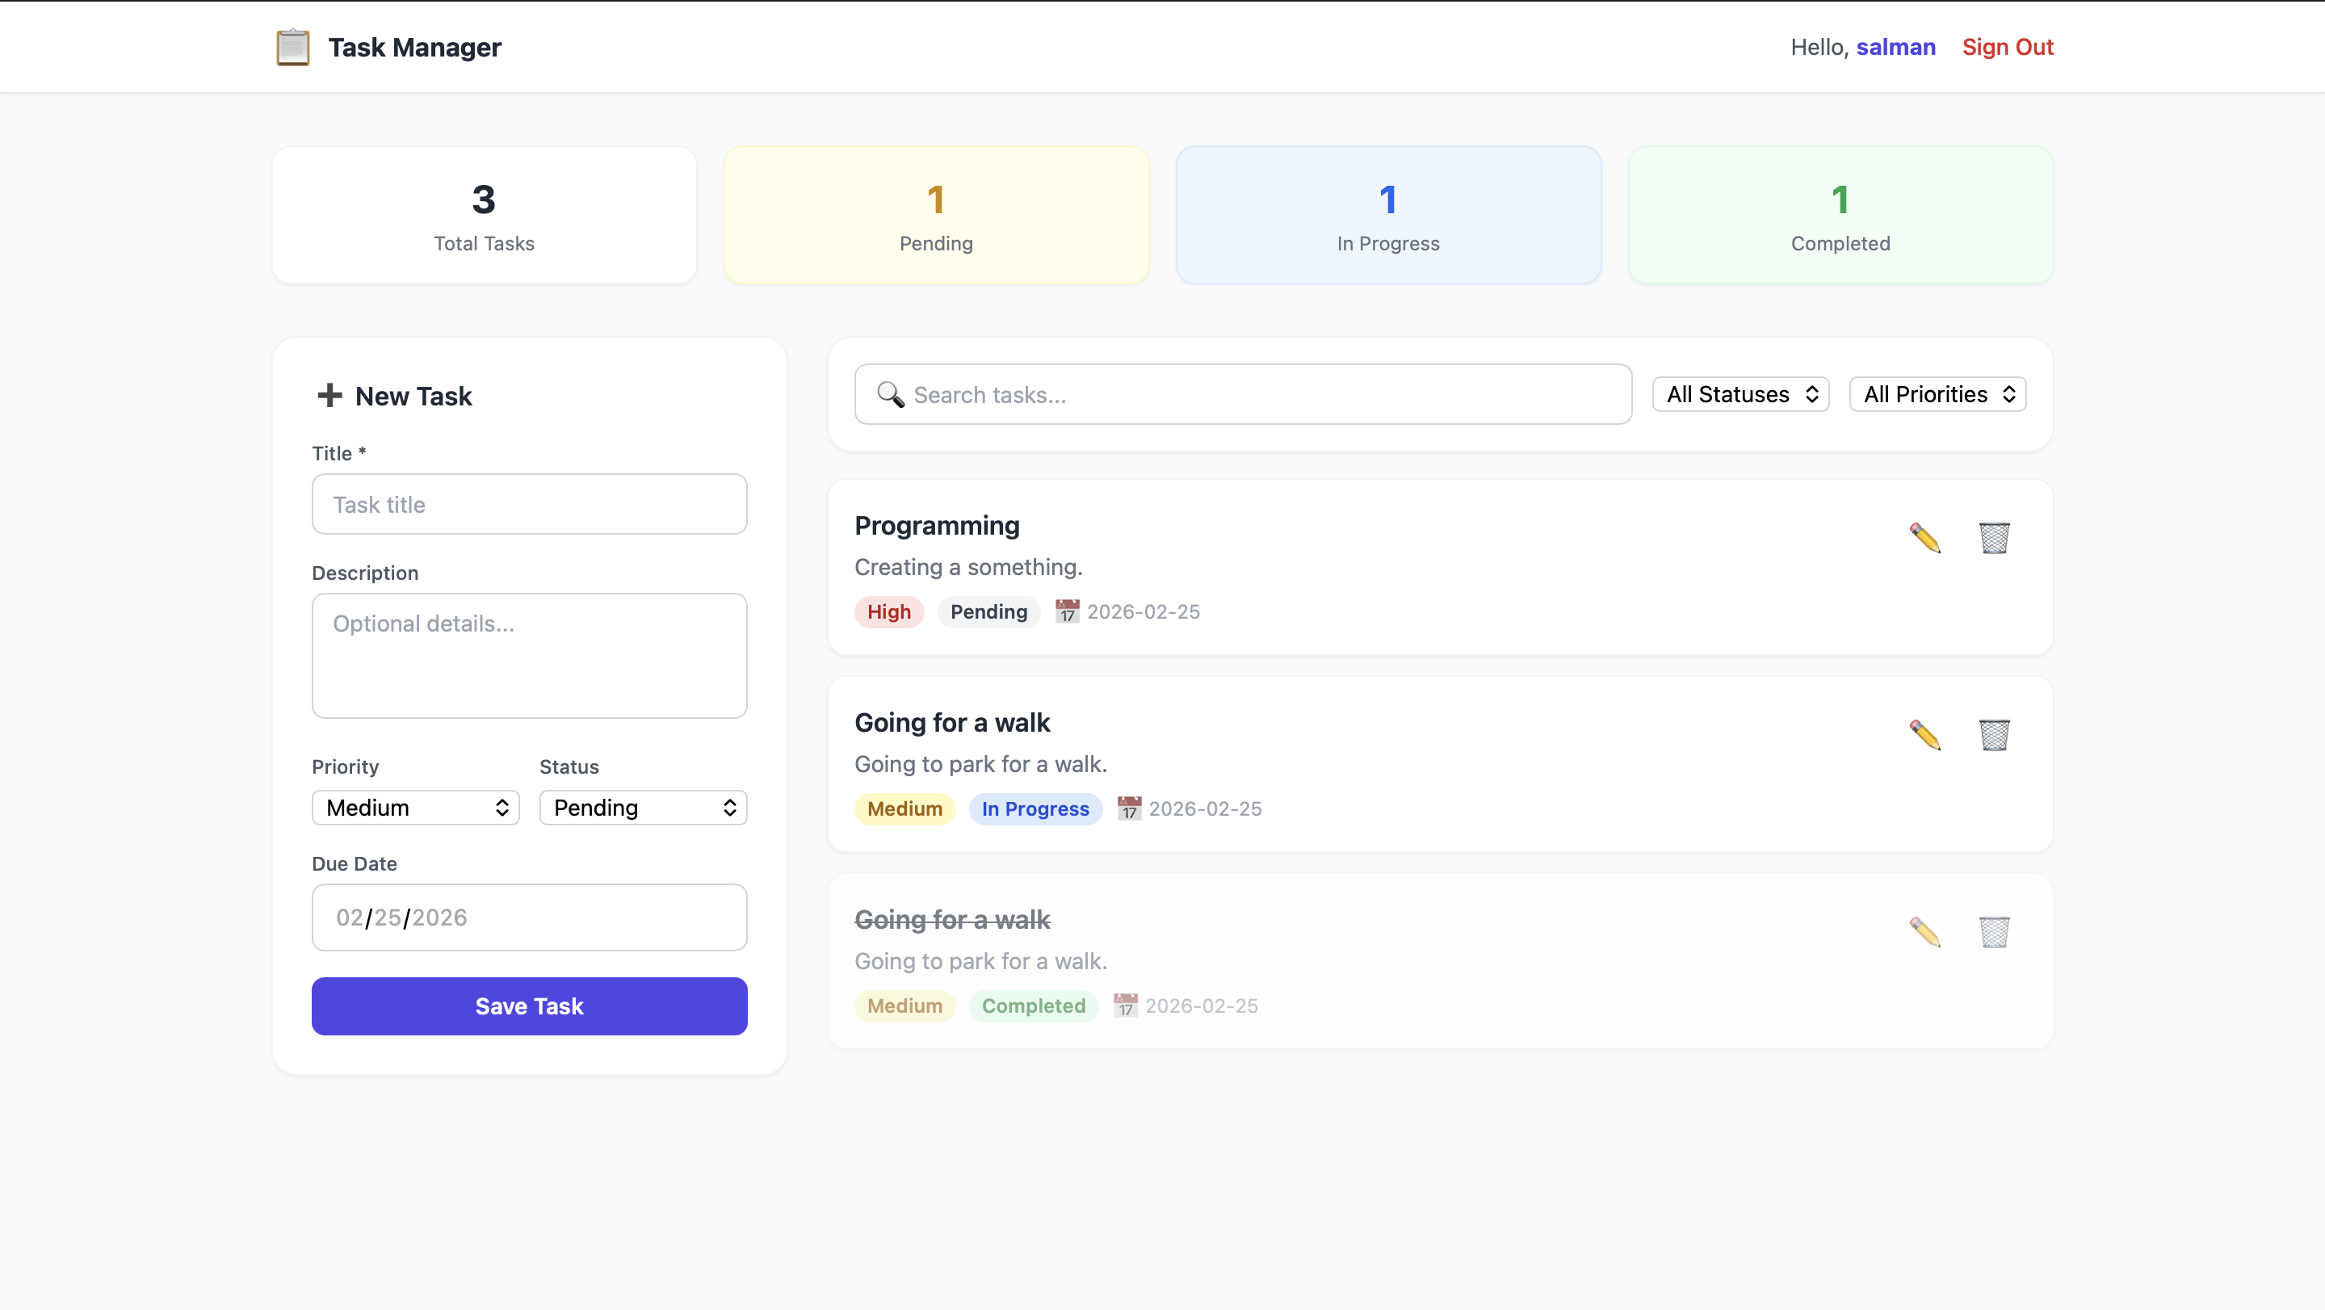This screenshot has height=1310, width=2325.
Task: Click the salman username link
Action: 1895,47
